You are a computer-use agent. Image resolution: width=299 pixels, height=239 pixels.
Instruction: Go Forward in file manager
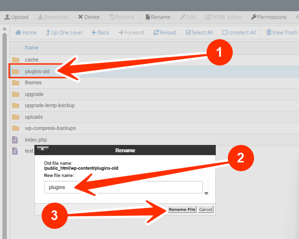[131, 32]
